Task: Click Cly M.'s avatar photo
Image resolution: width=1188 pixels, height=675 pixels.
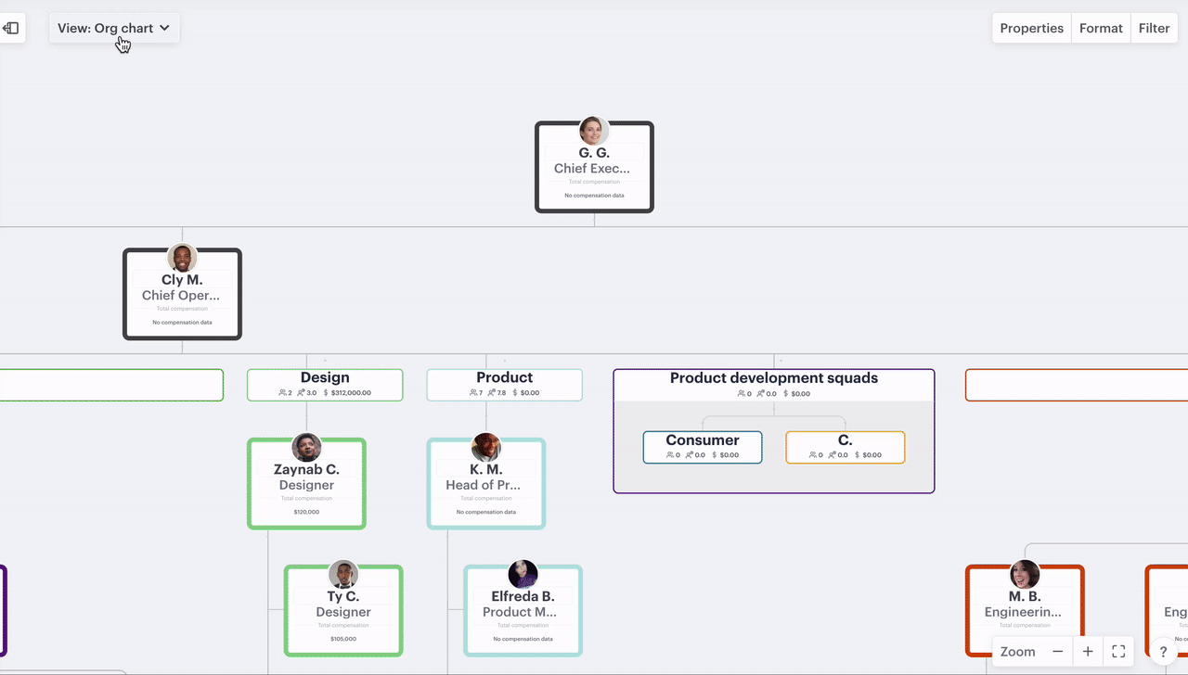Action: [x=182, y=258]
